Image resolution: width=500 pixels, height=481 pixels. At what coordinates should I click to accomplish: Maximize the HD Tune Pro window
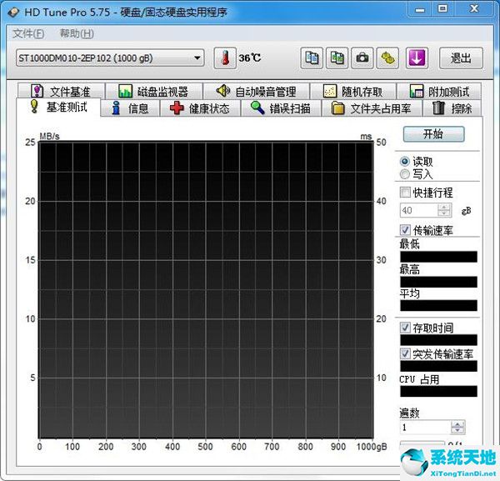(443, 9)
